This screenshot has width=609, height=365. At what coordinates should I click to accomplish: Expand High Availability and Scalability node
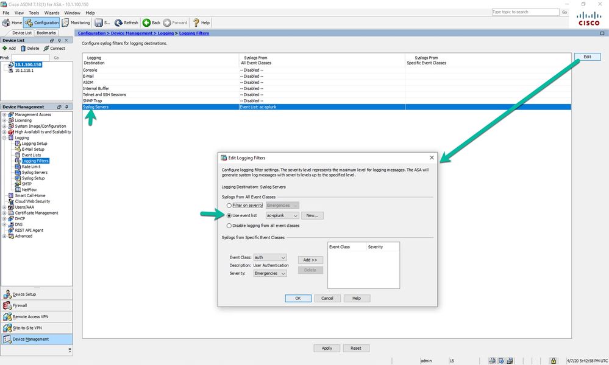point(4,132)
